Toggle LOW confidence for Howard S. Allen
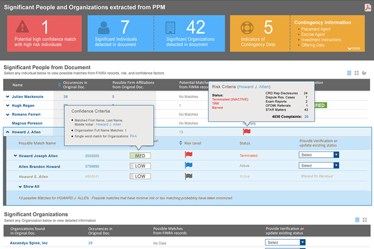This screenshot has width=374, height=249. pyautogui.click(x=140, y=176)
